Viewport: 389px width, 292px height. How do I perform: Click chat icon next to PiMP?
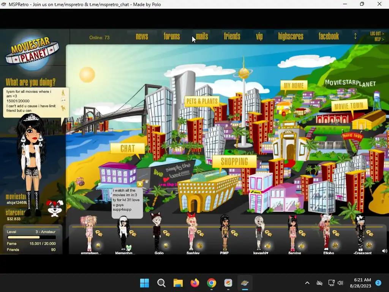pyautogui.click(x=234, y=233)
